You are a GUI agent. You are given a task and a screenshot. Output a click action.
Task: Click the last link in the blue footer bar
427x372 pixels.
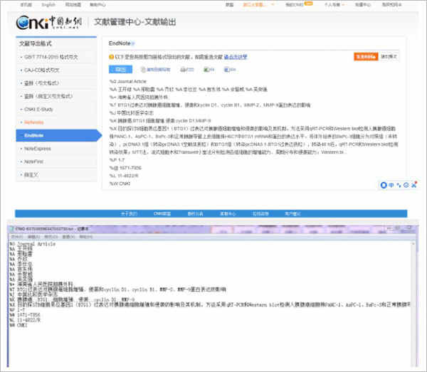292,213
